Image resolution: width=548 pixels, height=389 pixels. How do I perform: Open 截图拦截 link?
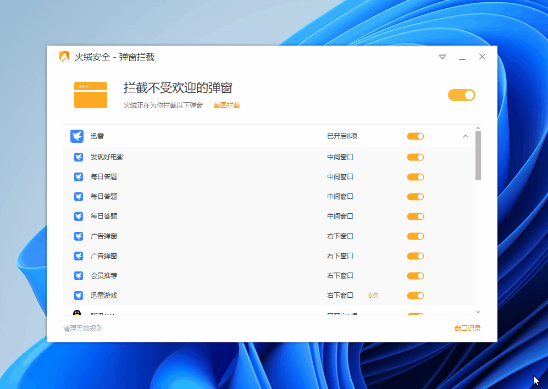click(227, 105)
